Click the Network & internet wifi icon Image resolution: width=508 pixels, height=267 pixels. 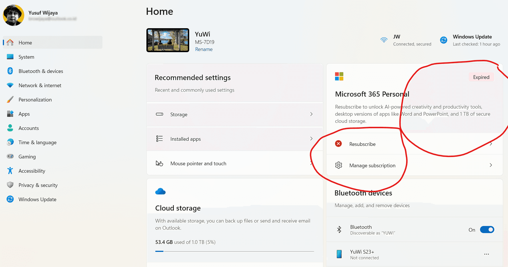point(10,85)
